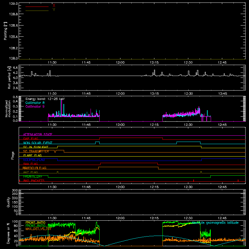Click the 'Energy band: 12-25 keV' text

pos(45,99)
